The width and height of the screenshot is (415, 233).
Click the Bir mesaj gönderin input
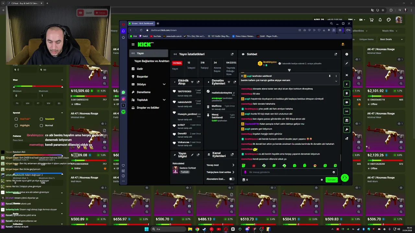coord(289,172)
